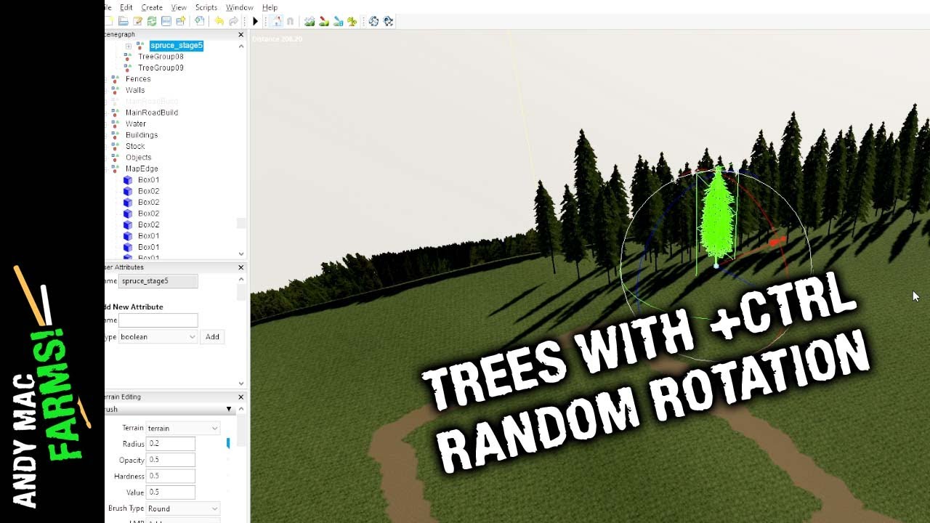Image resolution: width=930 pixels, height=523 pixels.
Task: Select the MapEdge node label
Action: pos(142,169)
